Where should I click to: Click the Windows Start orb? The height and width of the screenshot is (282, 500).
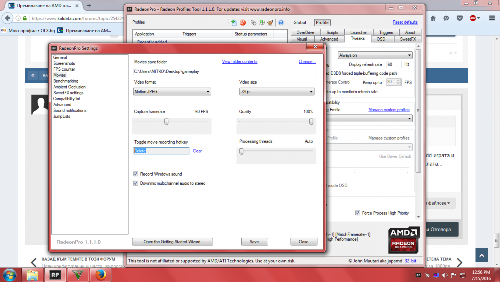coord(9,275)
